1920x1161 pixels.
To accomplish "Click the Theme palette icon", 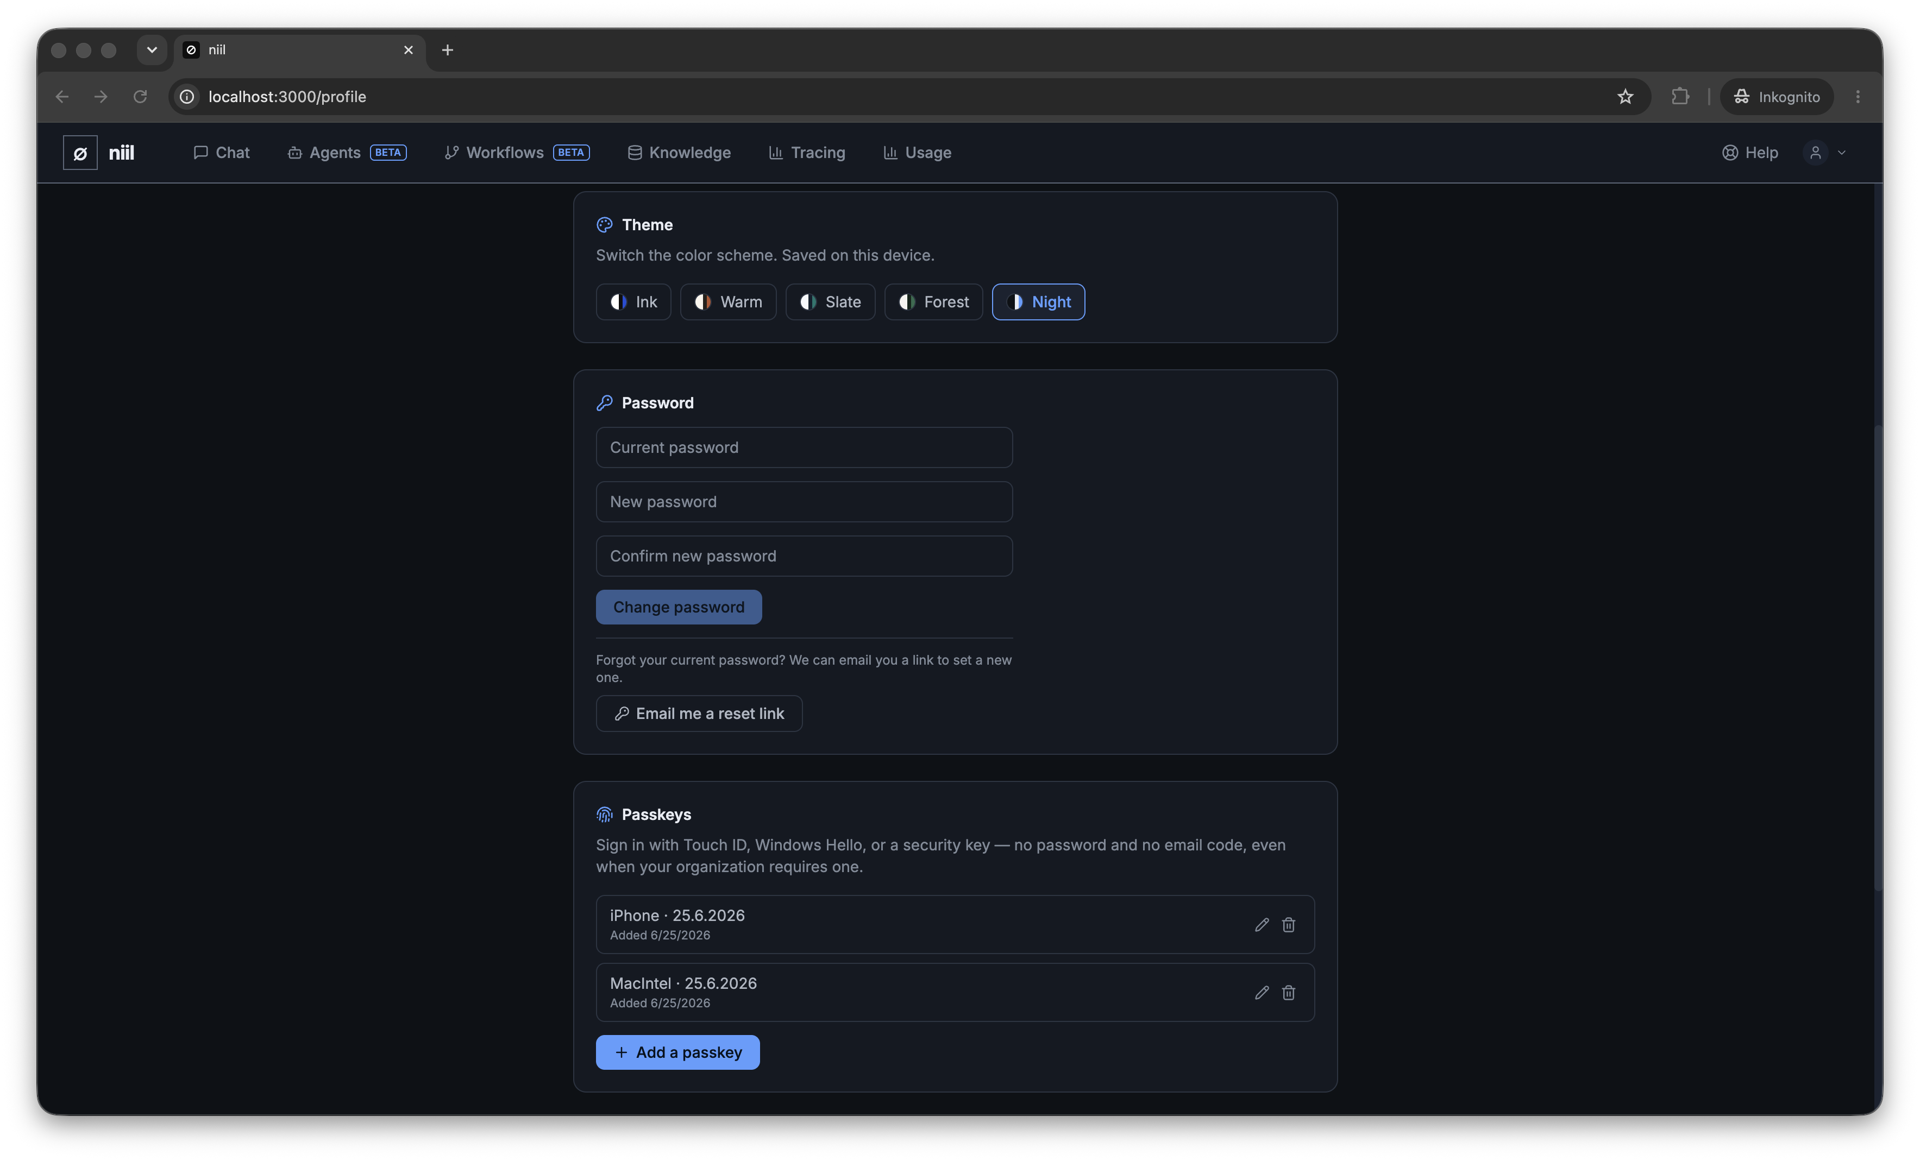I will [605, 225].
